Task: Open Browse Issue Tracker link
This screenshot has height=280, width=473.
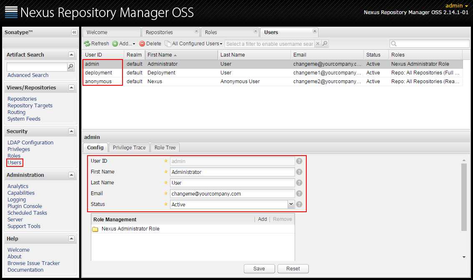Action: pyautogui.click(x=33, y=263)
